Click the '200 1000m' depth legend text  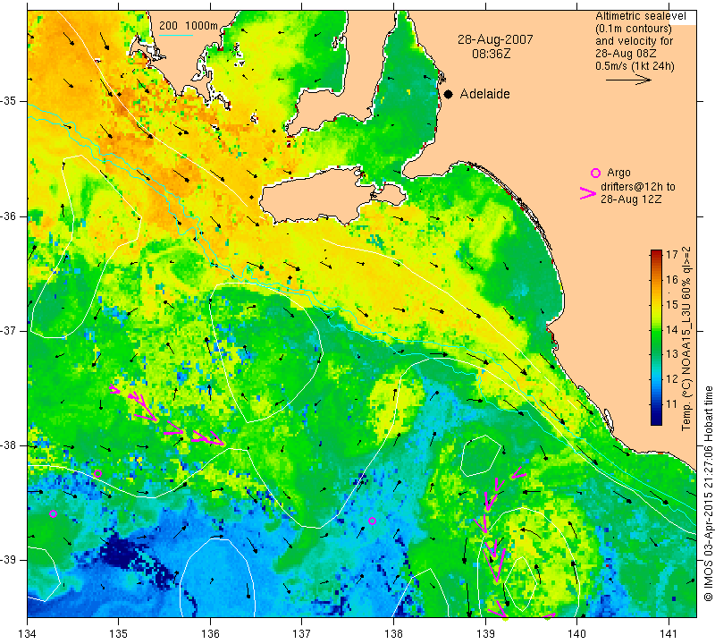click(189, 26)
